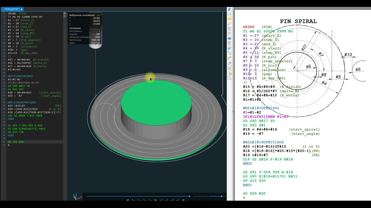
Task: Click the "G16 G2 X#18 Y-#19 R#18" editor line
Action: tap(25, 116)
